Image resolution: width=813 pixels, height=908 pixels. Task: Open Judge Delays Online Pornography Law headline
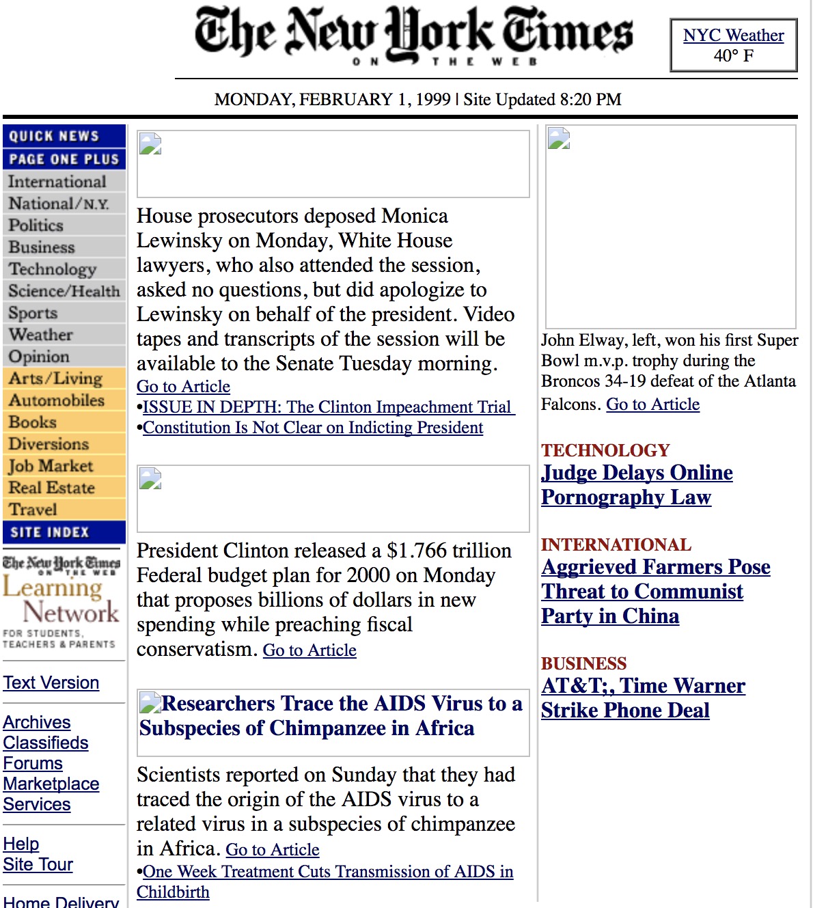pos(636,485)
